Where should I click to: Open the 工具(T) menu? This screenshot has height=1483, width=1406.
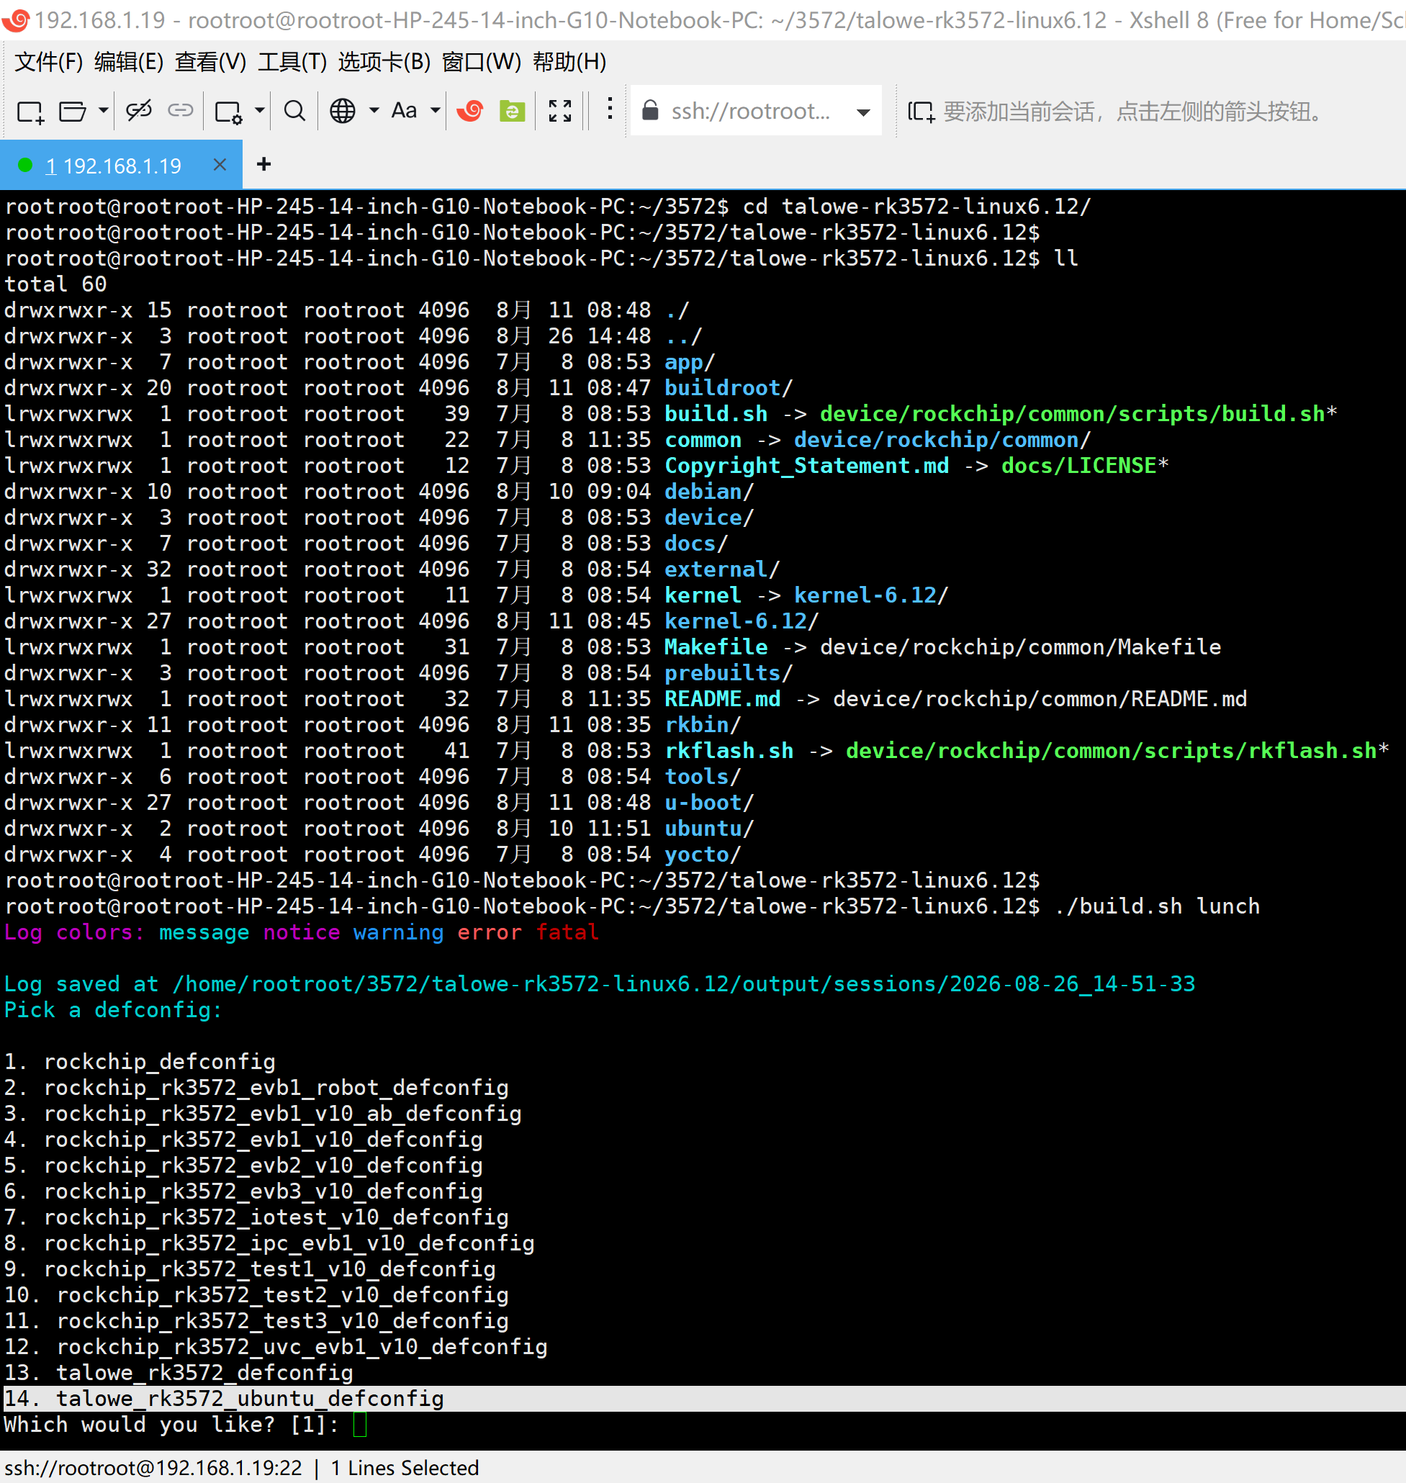292,61
